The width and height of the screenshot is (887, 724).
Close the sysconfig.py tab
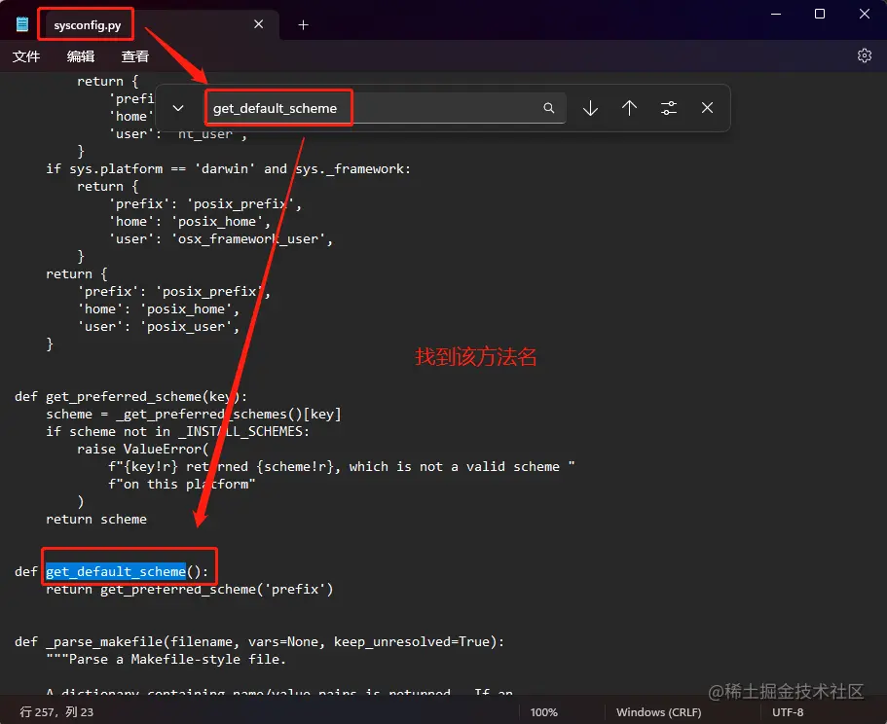click(x=259, y=24)
